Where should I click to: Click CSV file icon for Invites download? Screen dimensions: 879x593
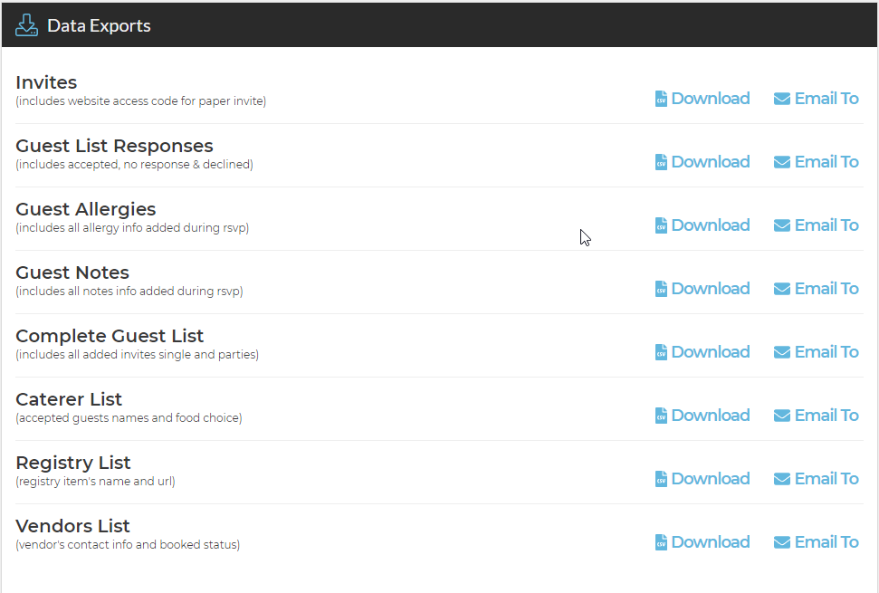click(x=661, y=99)
